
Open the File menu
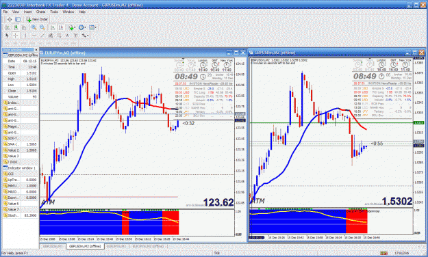(5, 12)
